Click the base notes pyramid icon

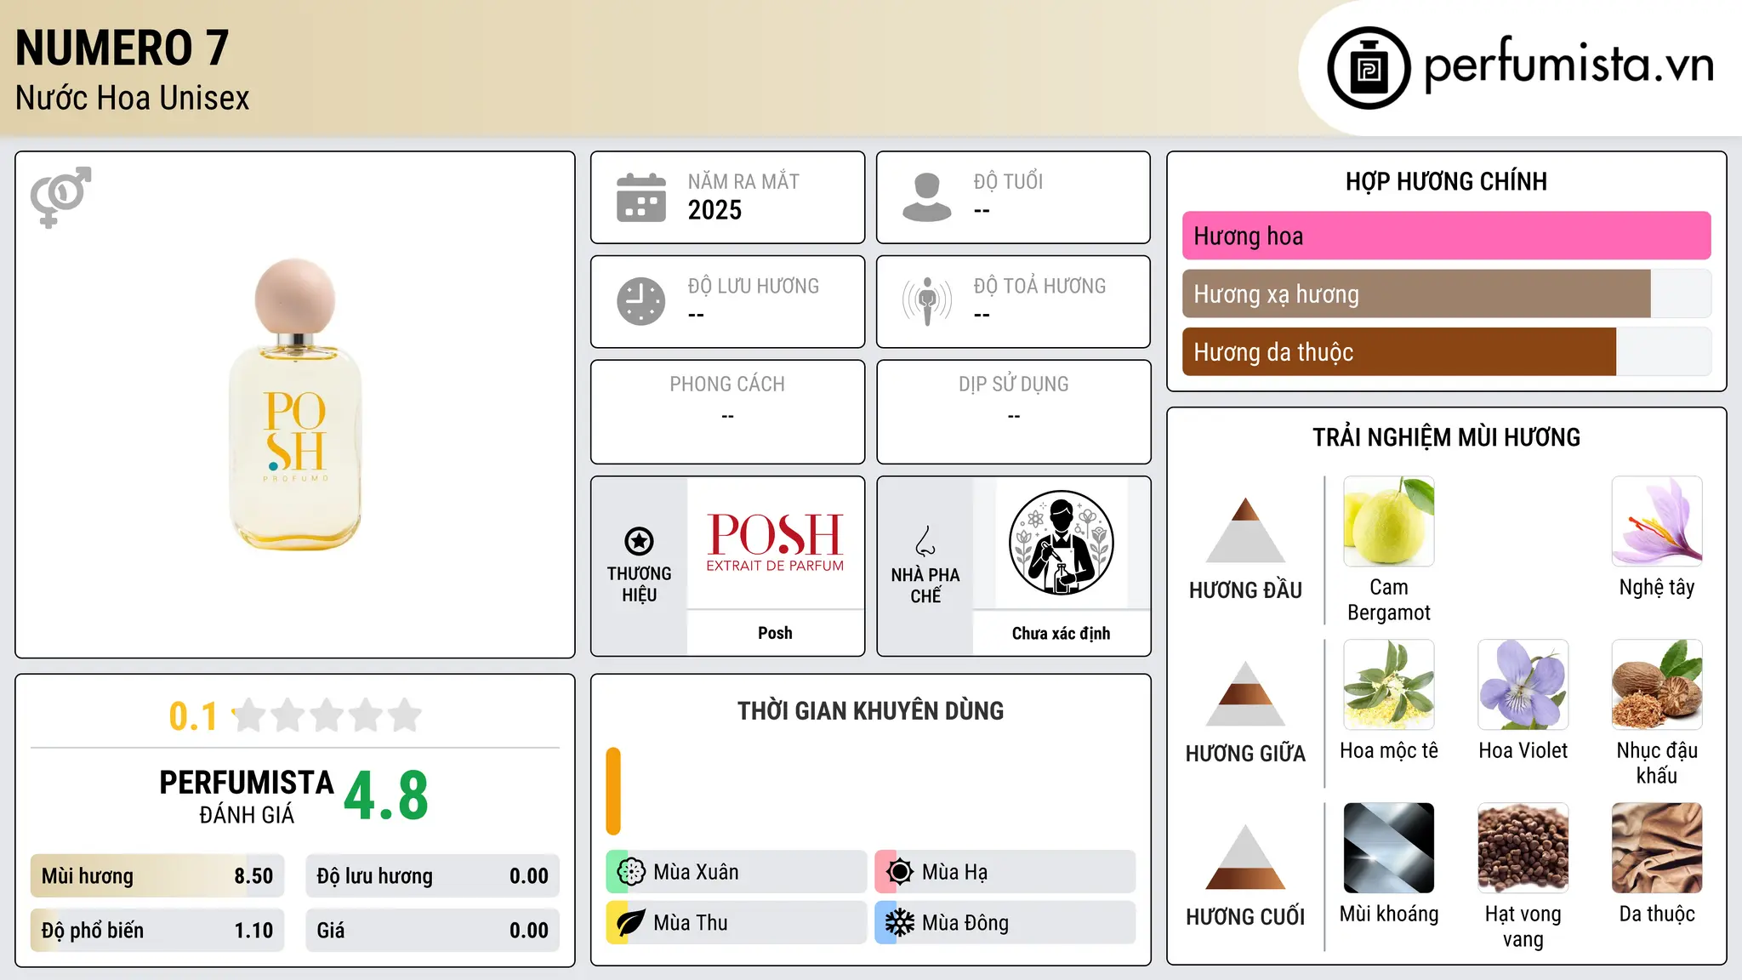(1245, 857)
